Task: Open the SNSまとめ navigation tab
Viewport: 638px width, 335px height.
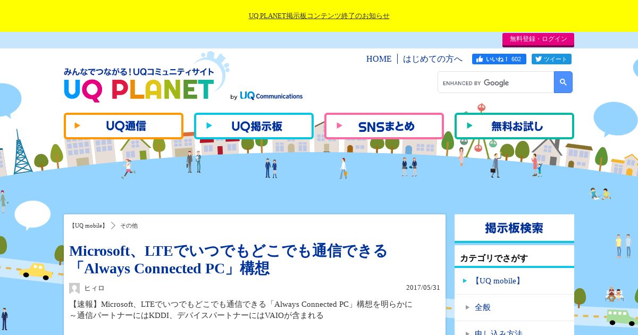Action: pyautogui.click(x=384, y=126)
